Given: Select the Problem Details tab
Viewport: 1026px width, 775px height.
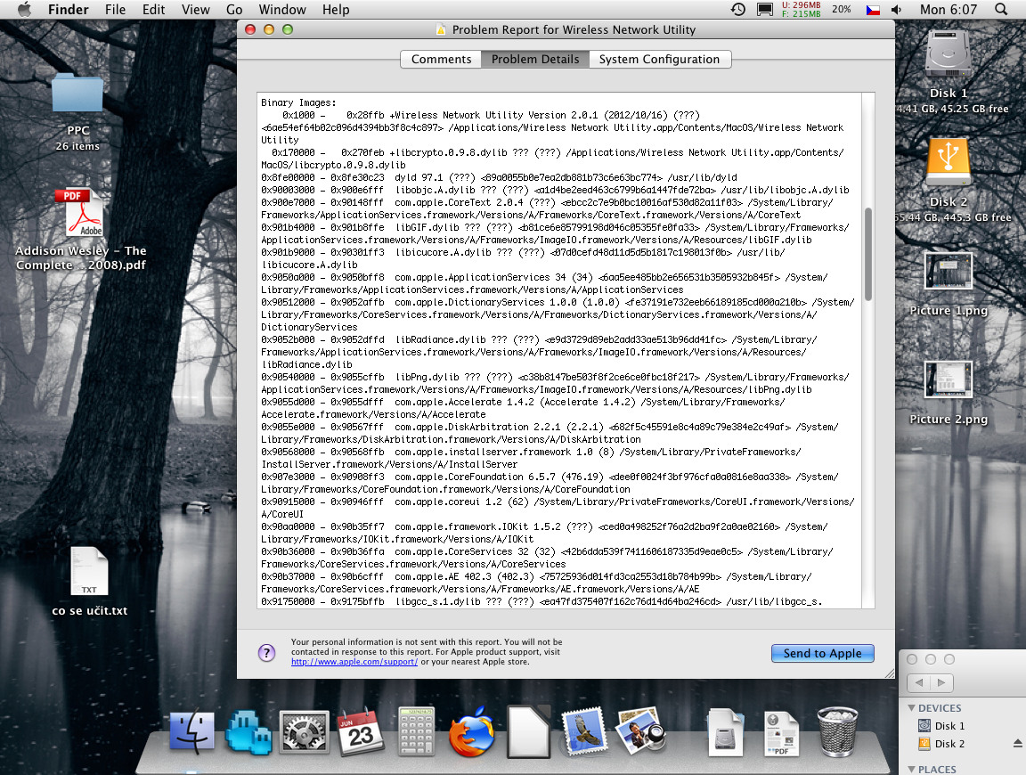Looking at the screenshot, I should [x=535, y=59].
